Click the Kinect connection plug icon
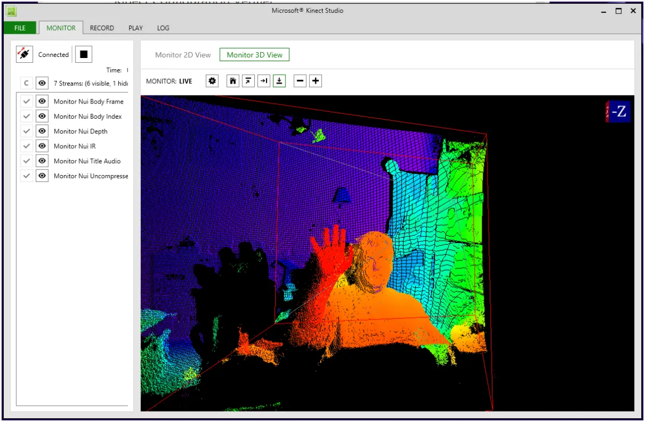Image resolution: width=645 pixels, height=422 pixels. tap(25, 54)
